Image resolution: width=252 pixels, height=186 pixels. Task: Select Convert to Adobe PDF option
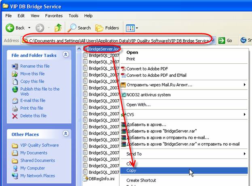[x=146, y=69]
